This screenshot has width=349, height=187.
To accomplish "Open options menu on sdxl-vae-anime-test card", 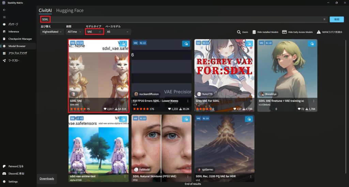I will (x=125, y=176).
